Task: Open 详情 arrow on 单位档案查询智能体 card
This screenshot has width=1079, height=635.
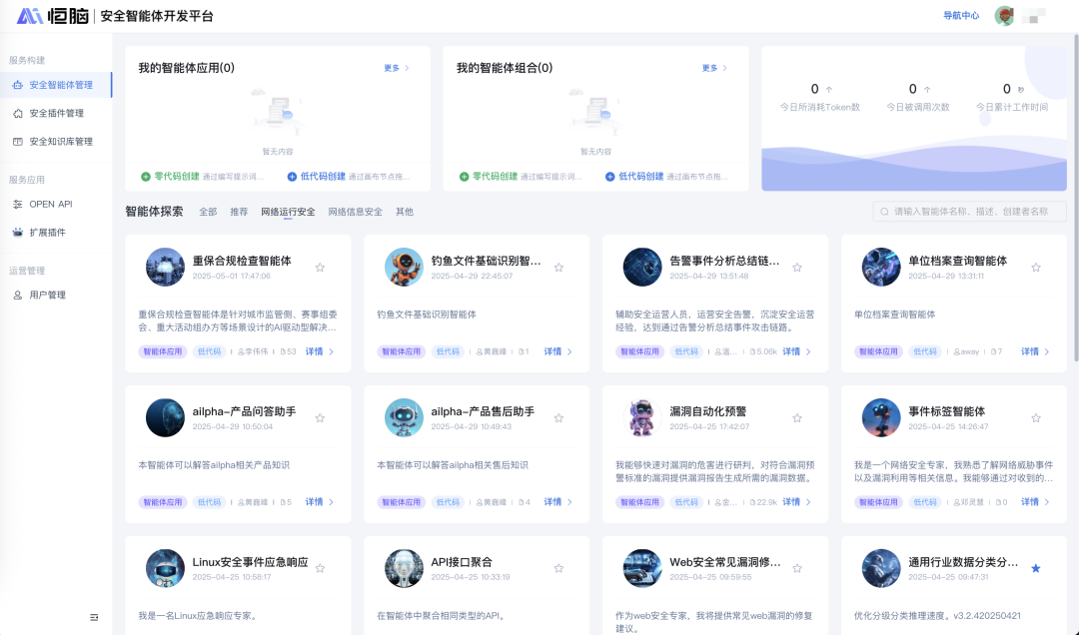Action: click(1034, 351)
